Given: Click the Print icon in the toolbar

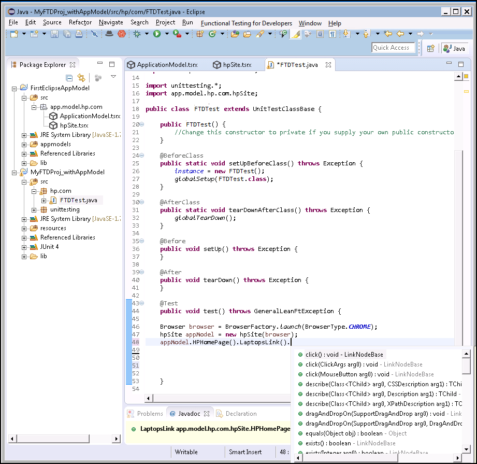Looking at the screenshot, I should [79, 34].
